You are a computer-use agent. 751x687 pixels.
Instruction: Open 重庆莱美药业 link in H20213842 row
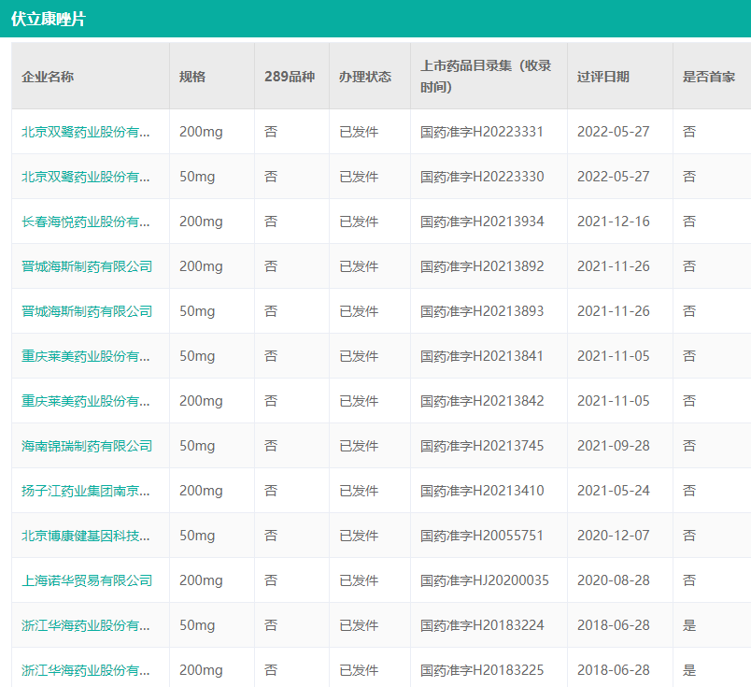(86, 401)
